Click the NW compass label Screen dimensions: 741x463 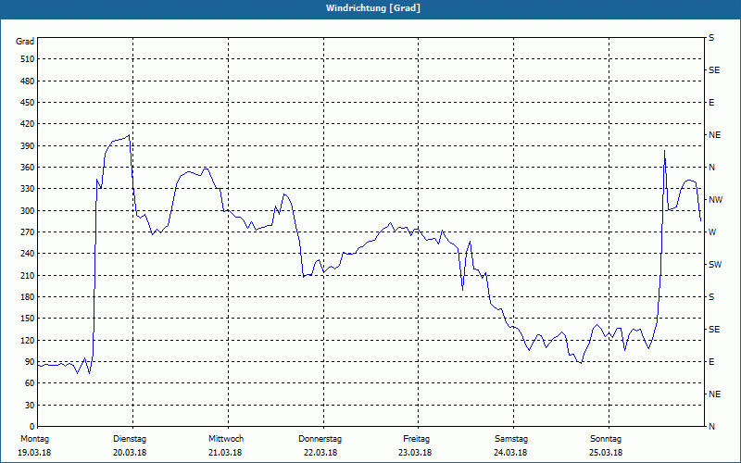716,200
